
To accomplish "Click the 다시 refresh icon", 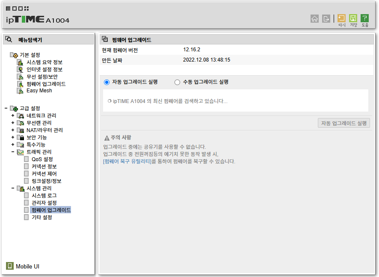I will click(x=341, y=18).
